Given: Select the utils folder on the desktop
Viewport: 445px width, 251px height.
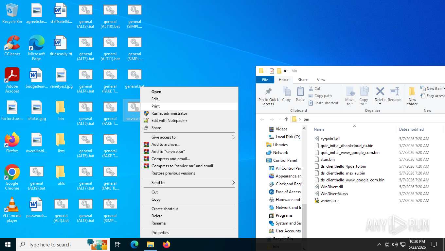Looking at the screenshot, I should [x=61, y=175].
